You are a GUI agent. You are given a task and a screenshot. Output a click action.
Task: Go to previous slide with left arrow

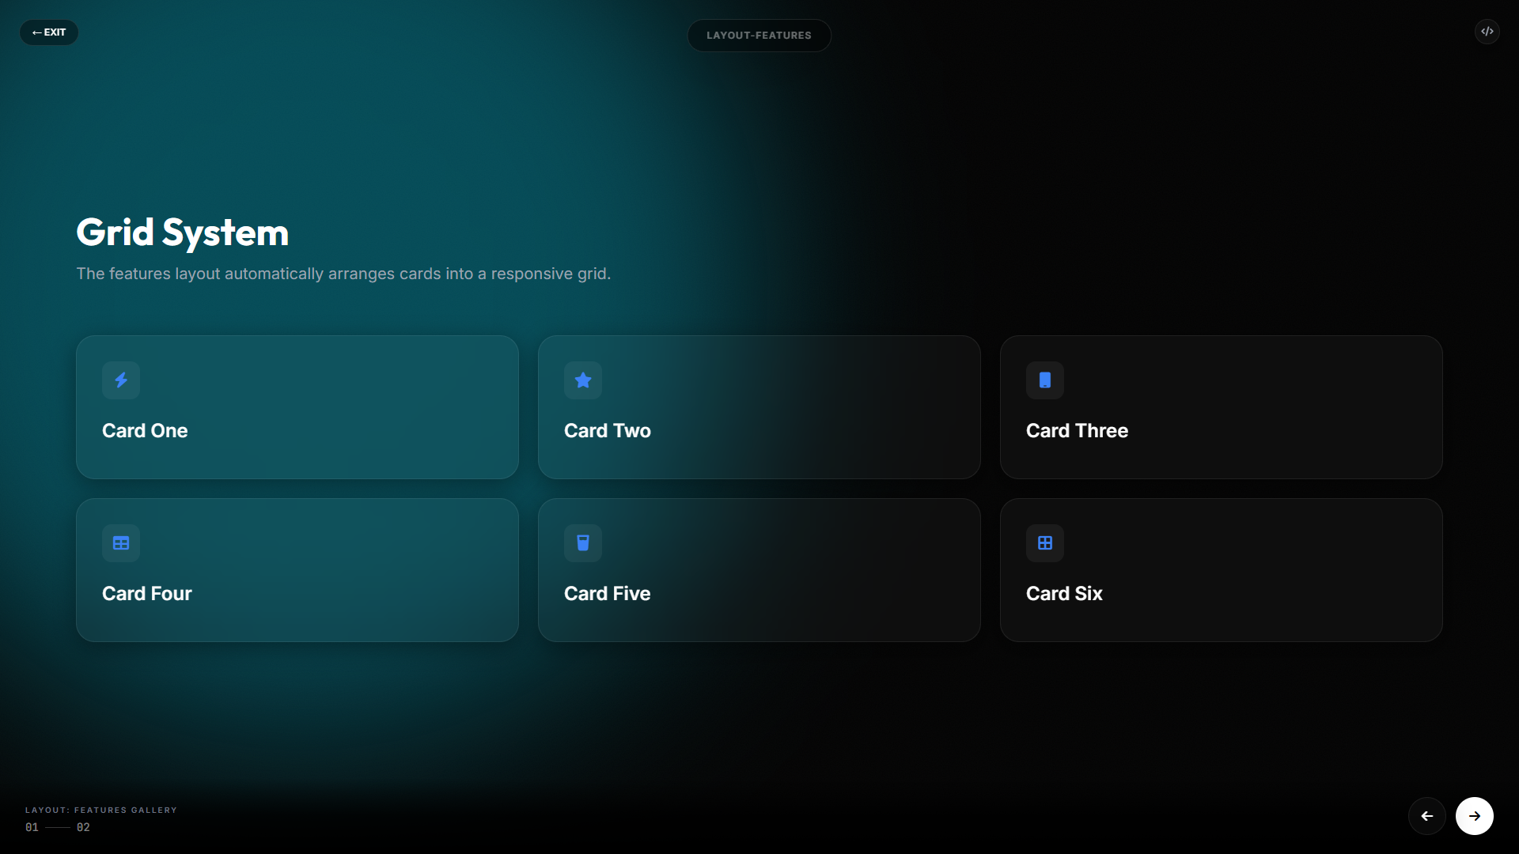pos(1427,816)
